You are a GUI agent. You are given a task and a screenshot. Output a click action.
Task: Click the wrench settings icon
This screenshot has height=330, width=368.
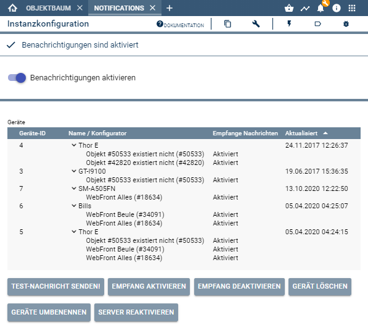[x=256, y=23]
